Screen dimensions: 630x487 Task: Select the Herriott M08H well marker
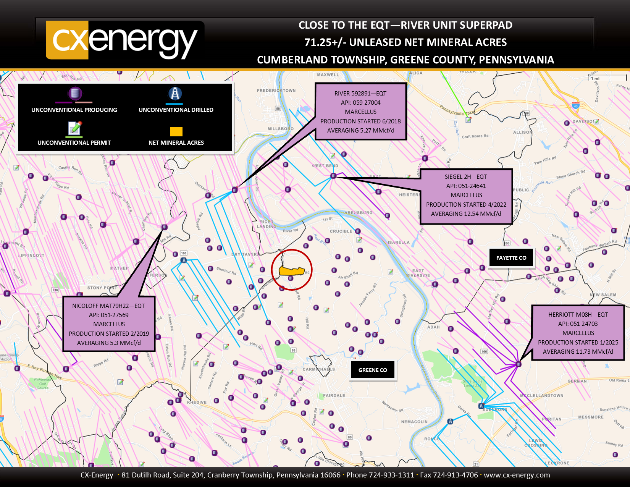[x=518, y=364]
